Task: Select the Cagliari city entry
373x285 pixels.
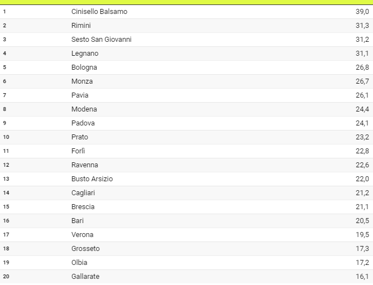Action: click(x=83, y=193)
